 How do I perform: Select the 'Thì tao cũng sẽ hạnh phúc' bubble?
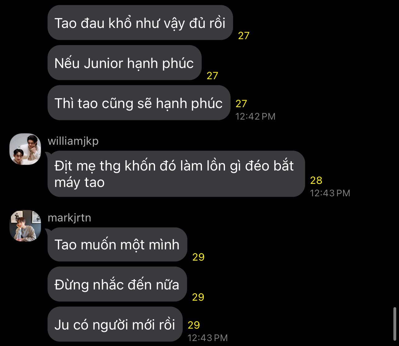pos(139,103)
